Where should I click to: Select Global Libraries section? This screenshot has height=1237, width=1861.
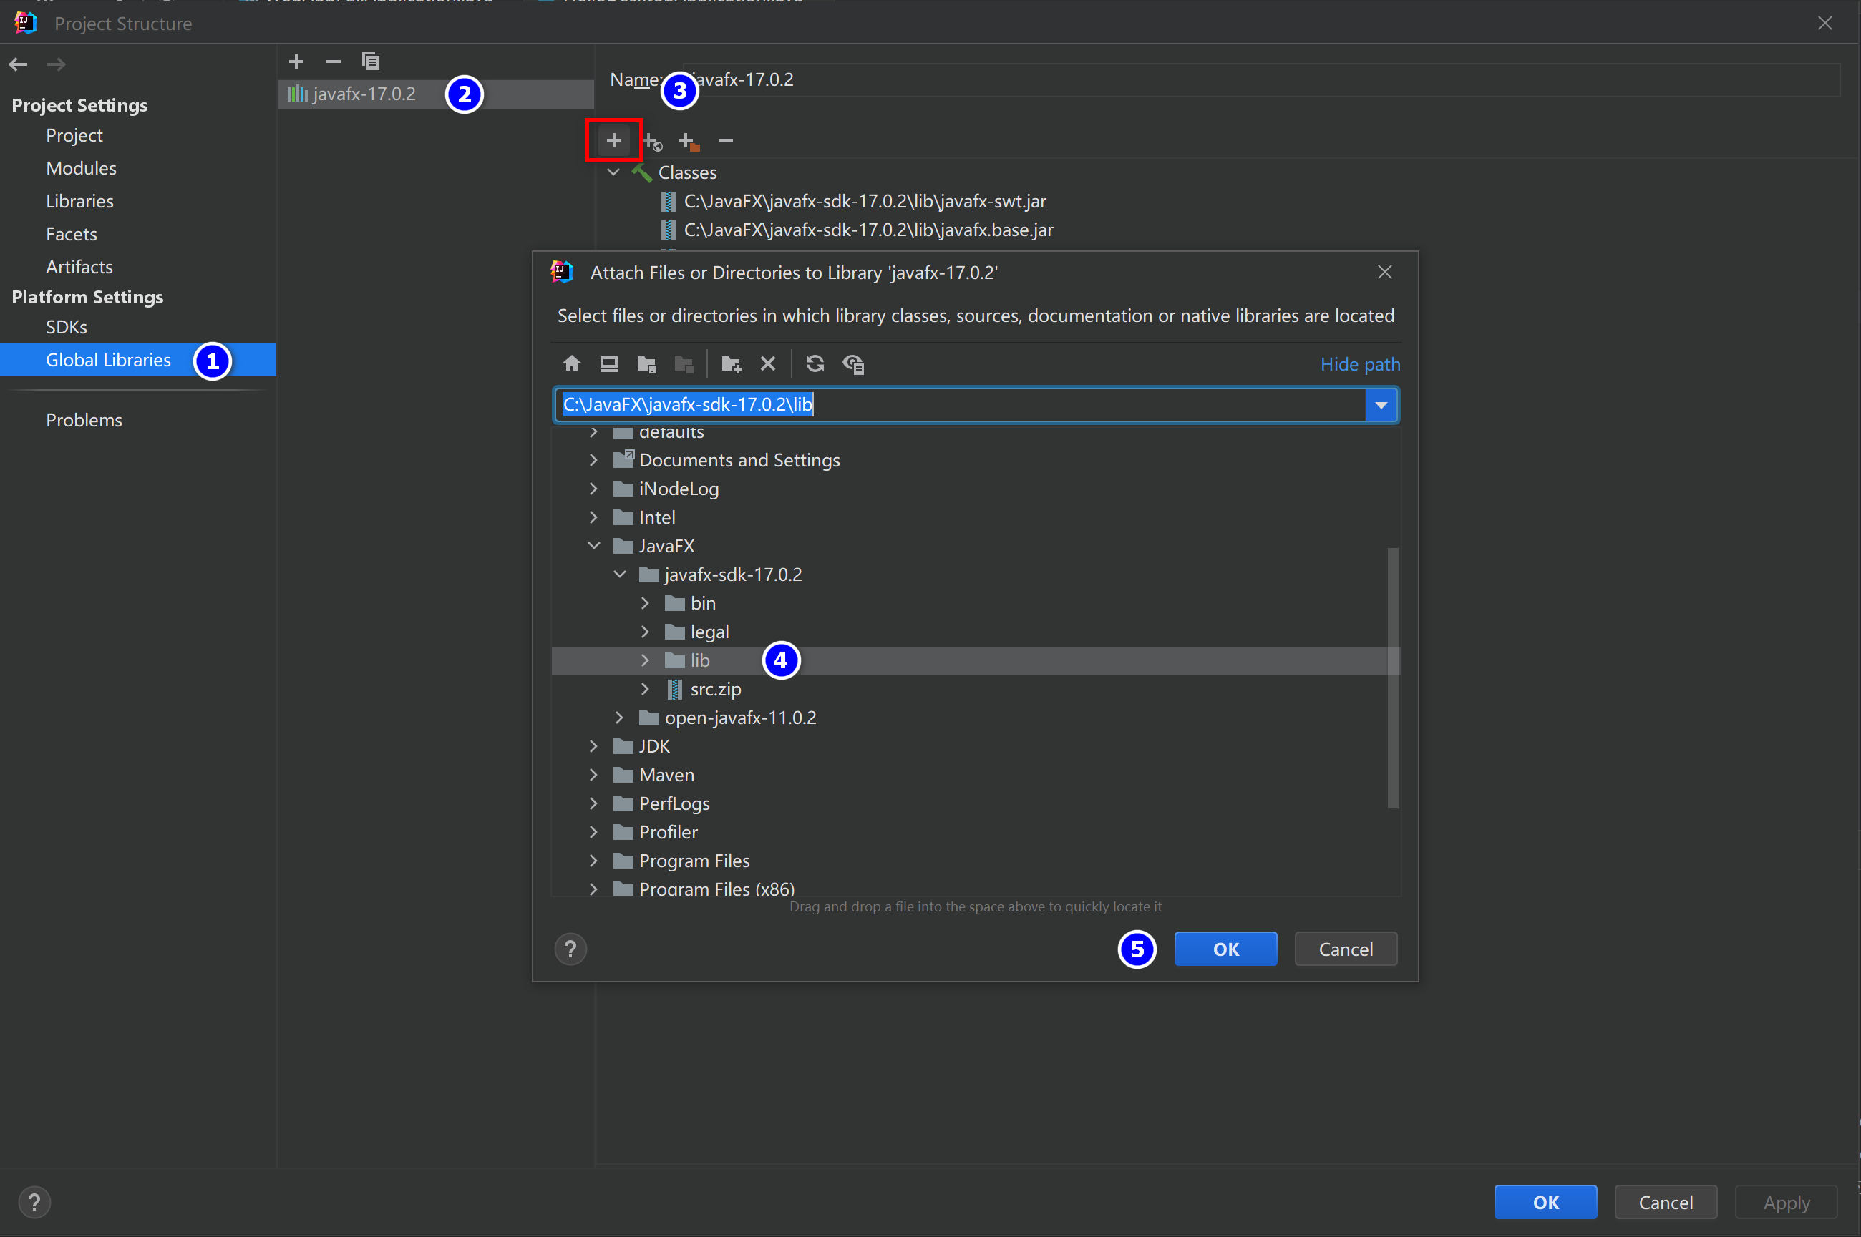(x=138, y=360)
